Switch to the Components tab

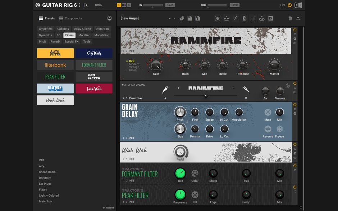click(70, 18)
